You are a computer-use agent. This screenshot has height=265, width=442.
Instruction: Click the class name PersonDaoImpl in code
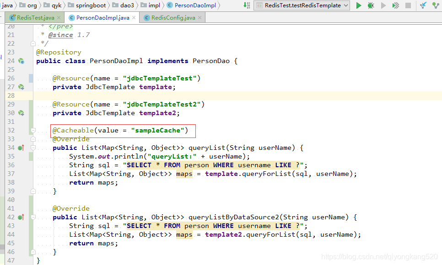[116, 61]
